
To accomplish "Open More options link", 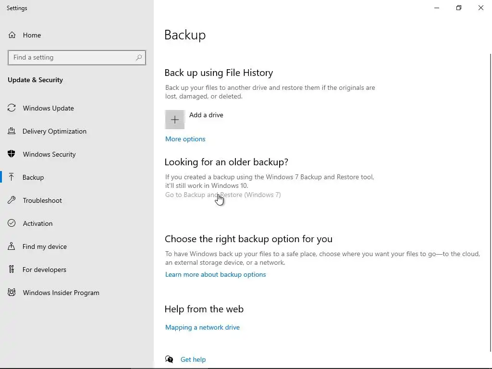I will click(x=185, y=139).
